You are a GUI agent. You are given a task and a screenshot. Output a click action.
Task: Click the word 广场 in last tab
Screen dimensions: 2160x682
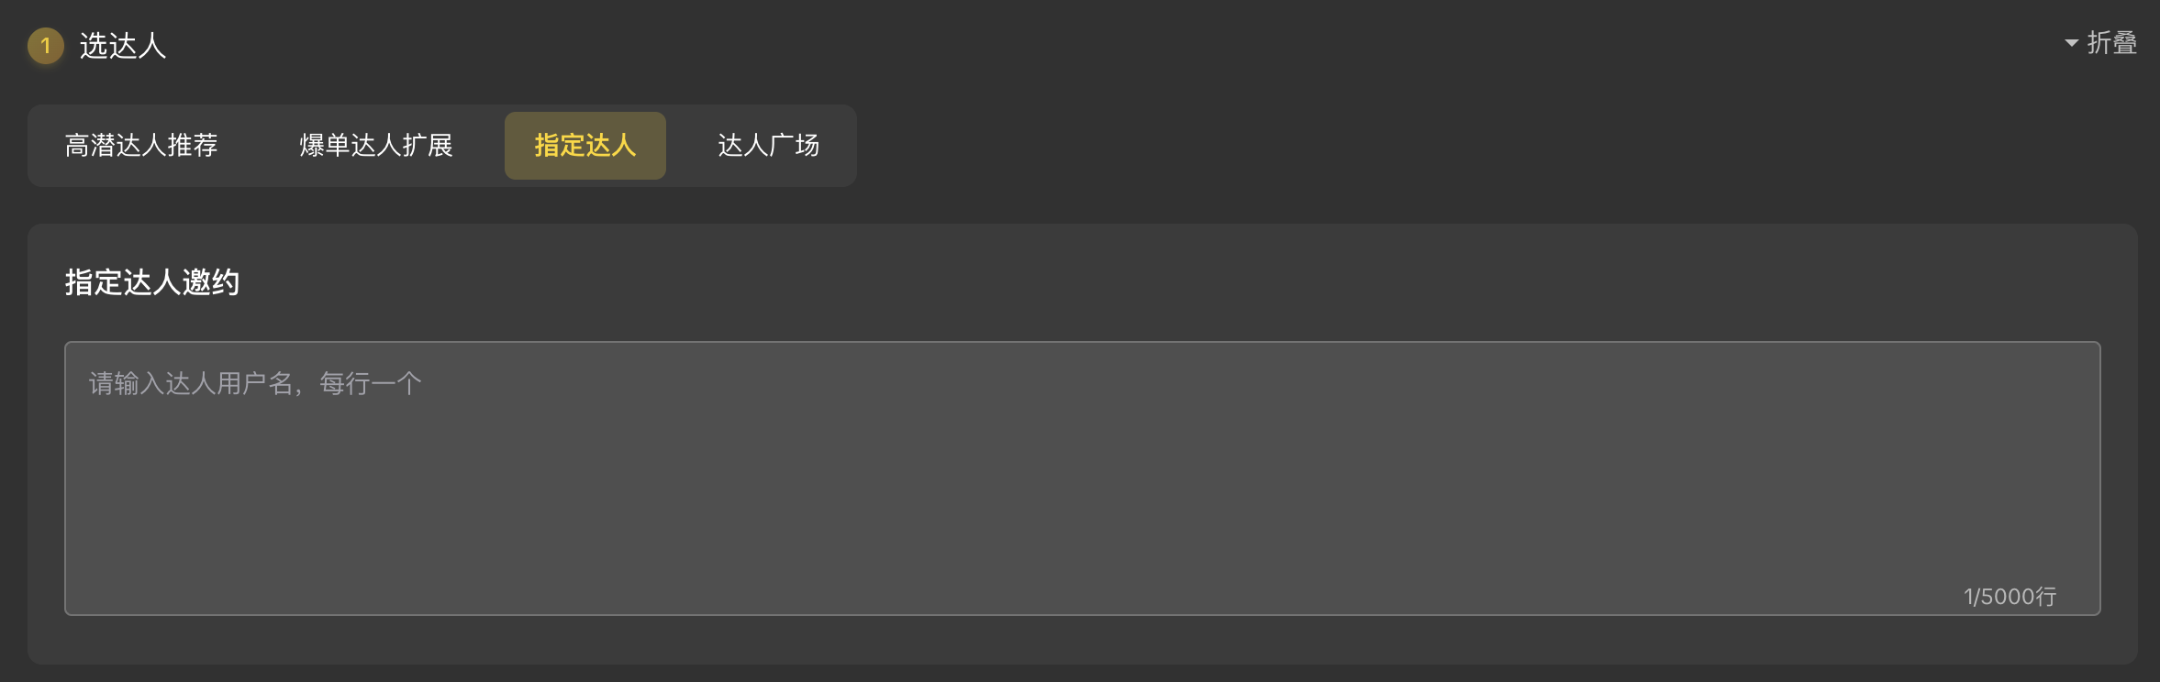[x=795, y=146]
